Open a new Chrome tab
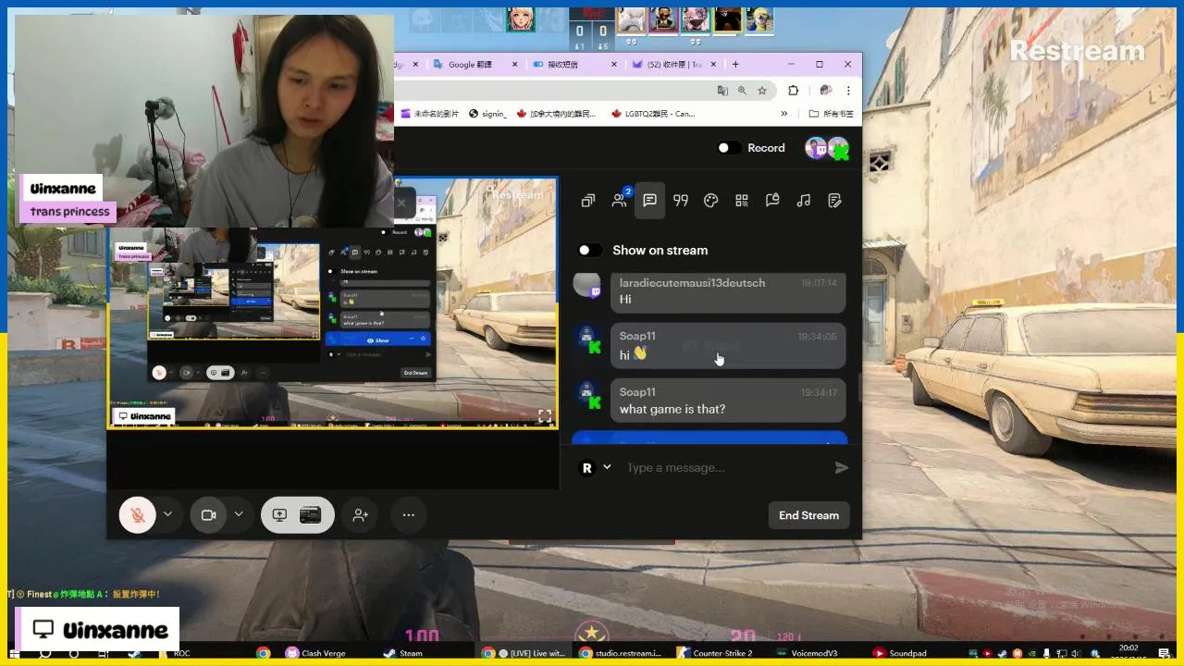 pos(735,65)
